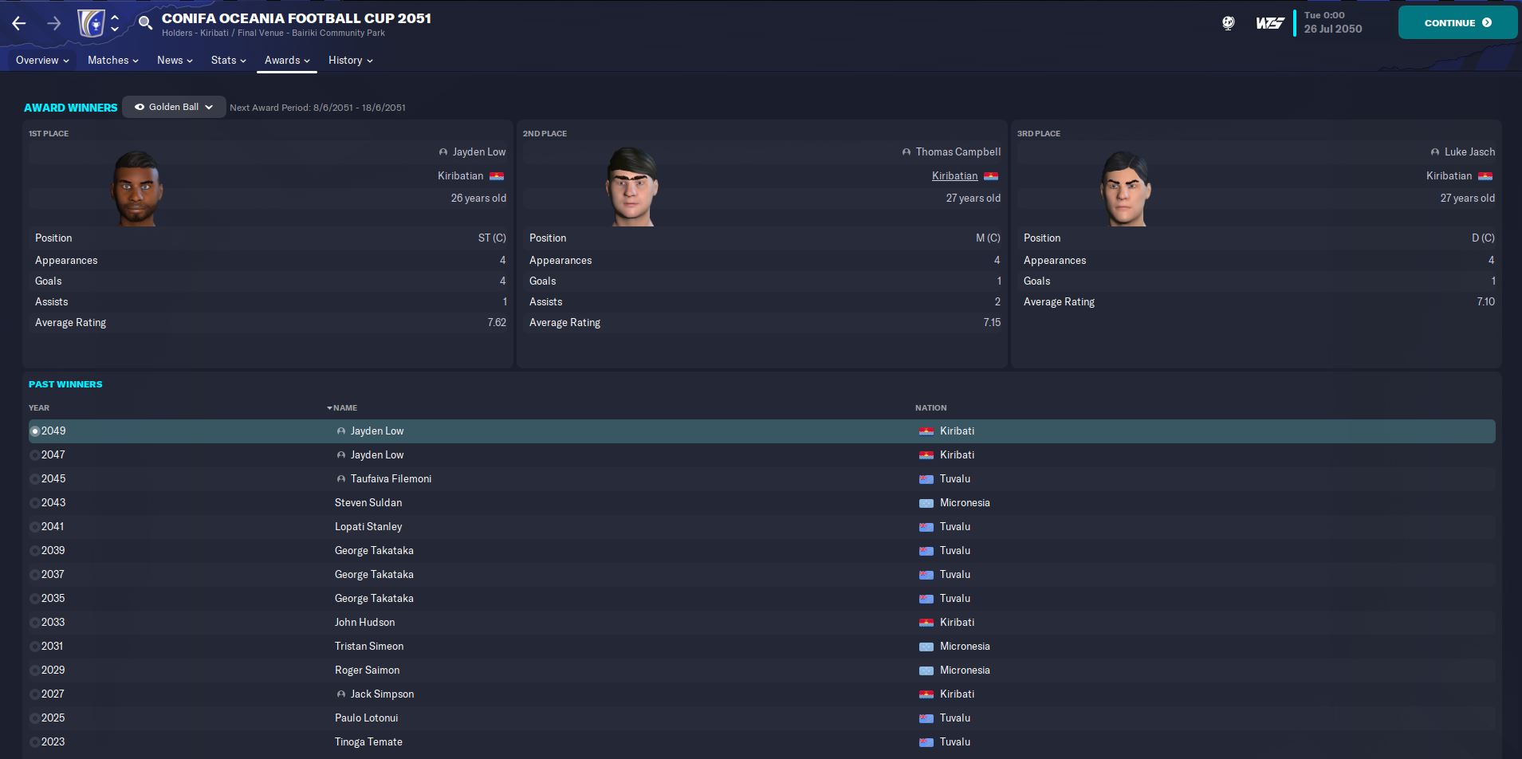Click the competition crest logo
Screen dimensions: 1522x759
click(92, 23)
